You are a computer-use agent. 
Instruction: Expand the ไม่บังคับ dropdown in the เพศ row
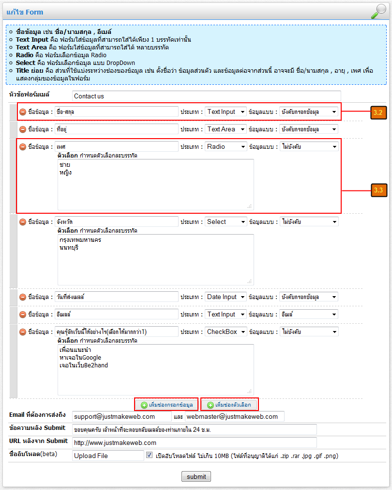(309, 147)
